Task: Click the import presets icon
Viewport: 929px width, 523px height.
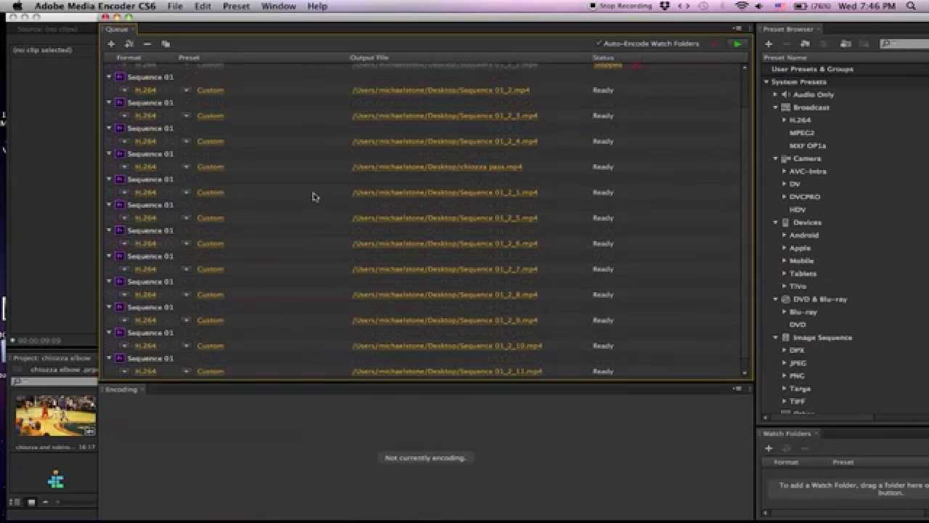Action: (x=845, y=44)
